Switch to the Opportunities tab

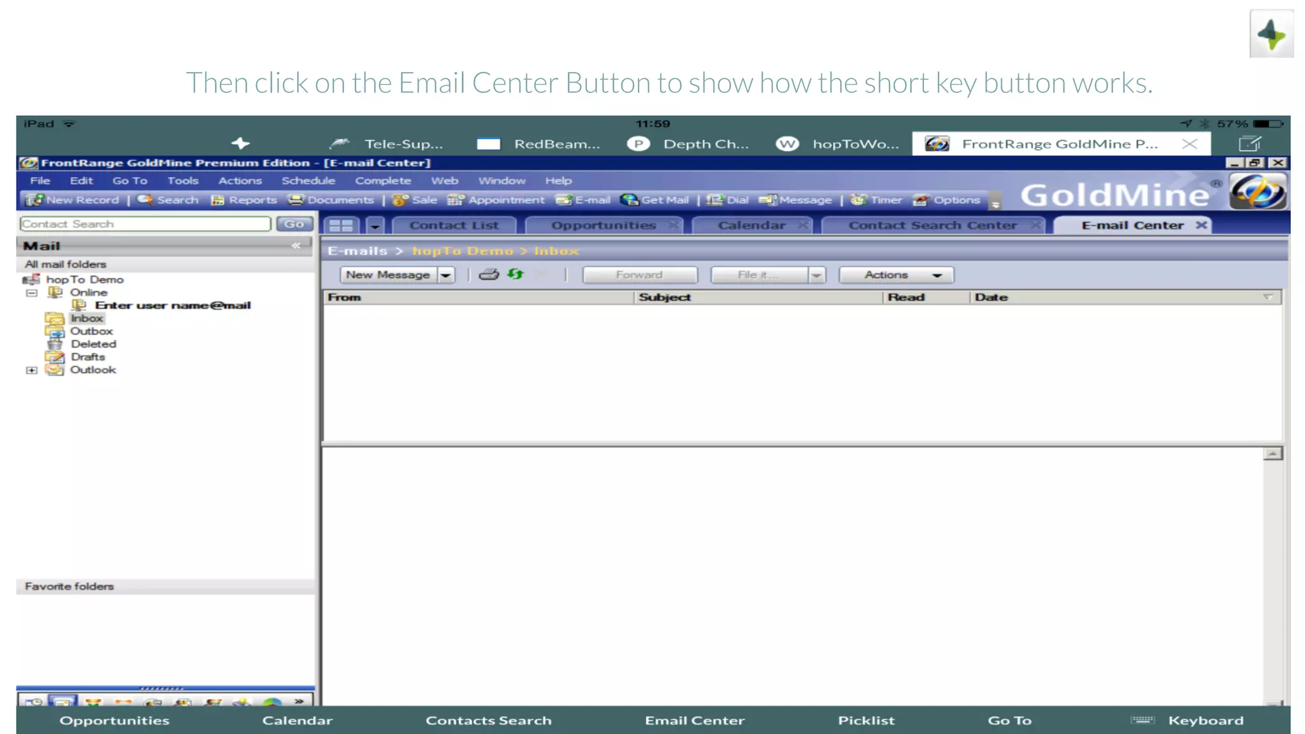tap(603, 226)
